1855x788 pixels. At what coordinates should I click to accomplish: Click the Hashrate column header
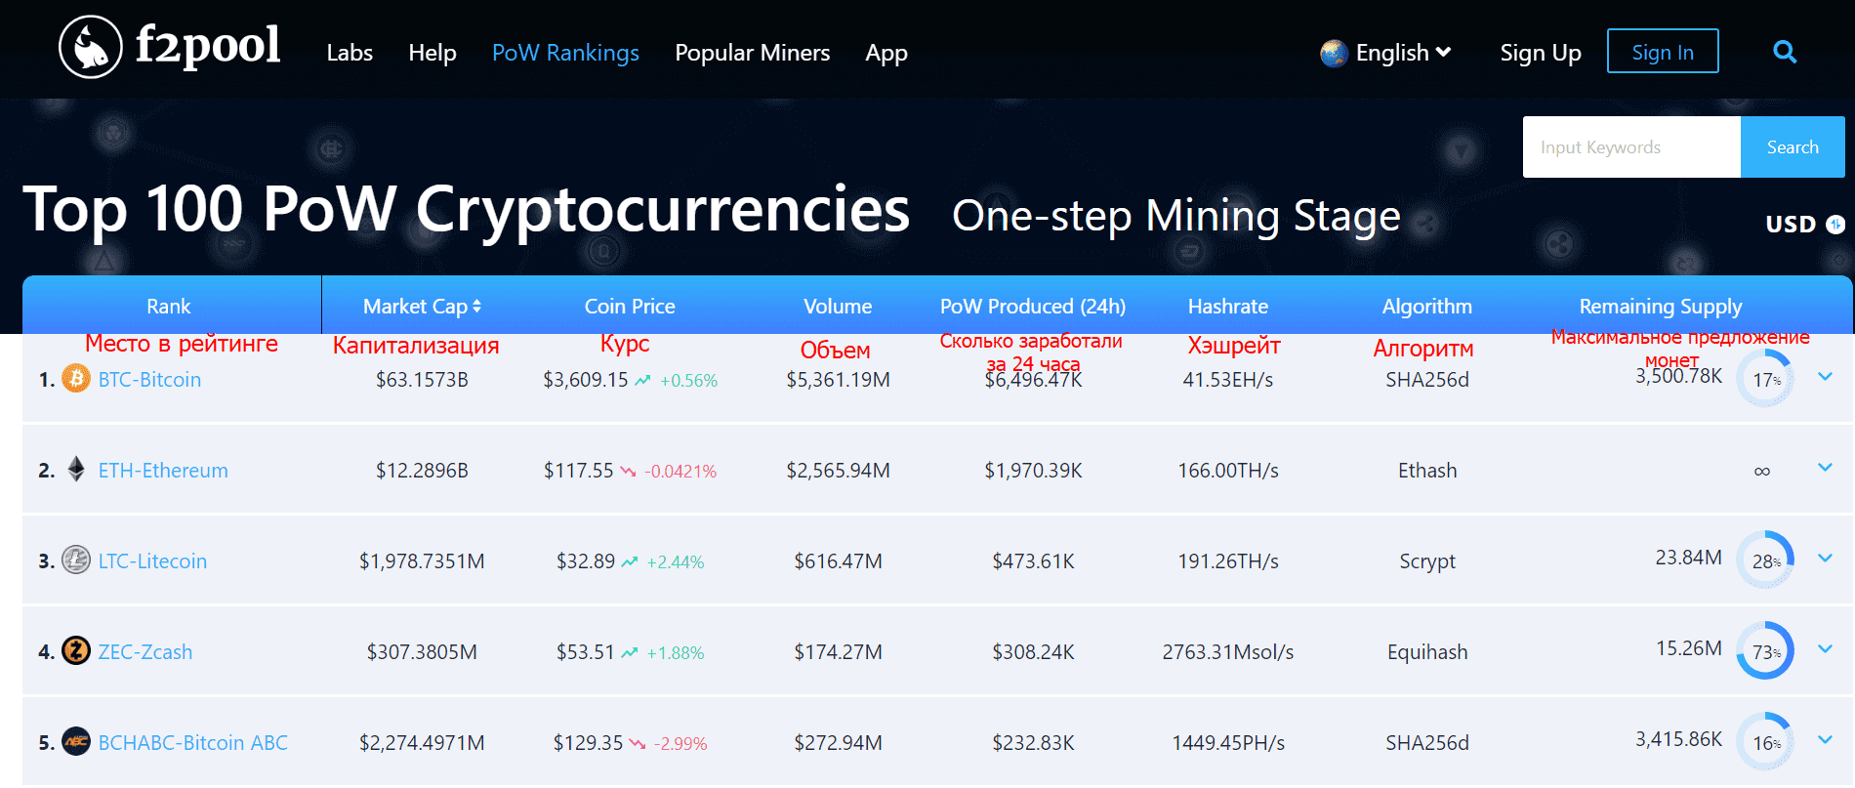1228,307
